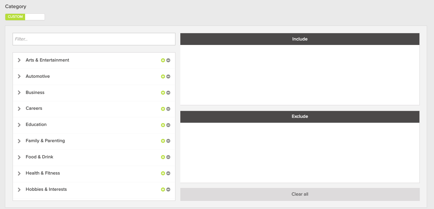Select the Automotive label
This screenshot has height=209, width=434.
38,76
